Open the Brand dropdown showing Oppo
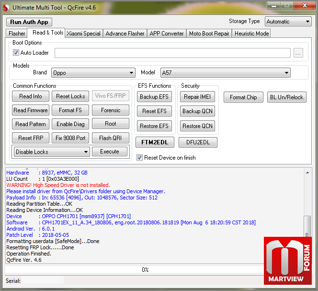318x291 pixels. [x=93, y=73]
